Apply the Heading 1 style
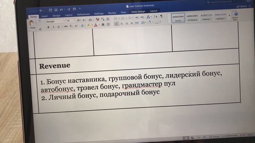The image size is (255, 143). 206,17
